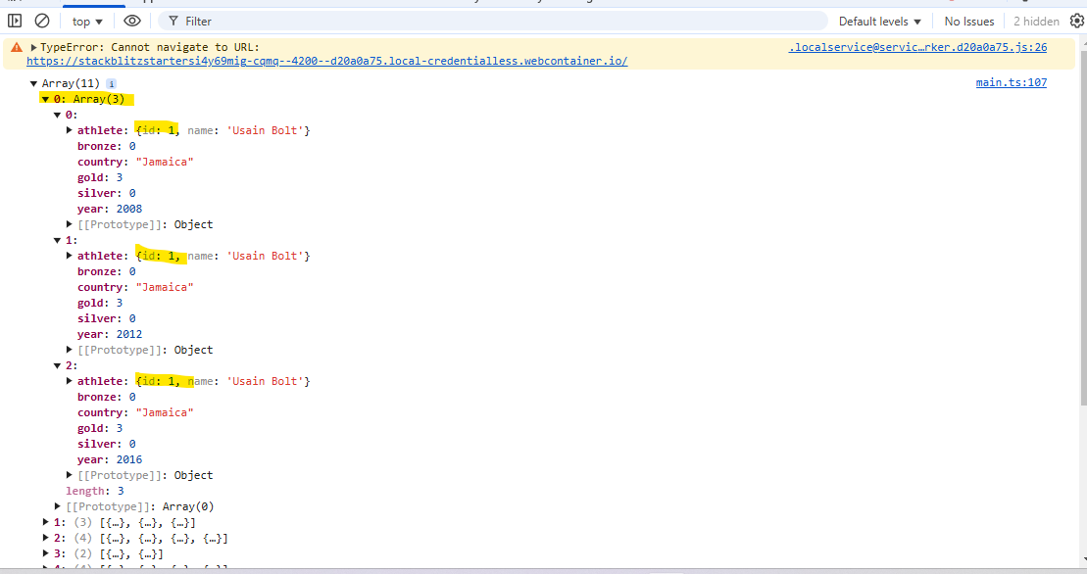Expand the TypeError warning details
1087x574 pixels.
pos(31,45)
